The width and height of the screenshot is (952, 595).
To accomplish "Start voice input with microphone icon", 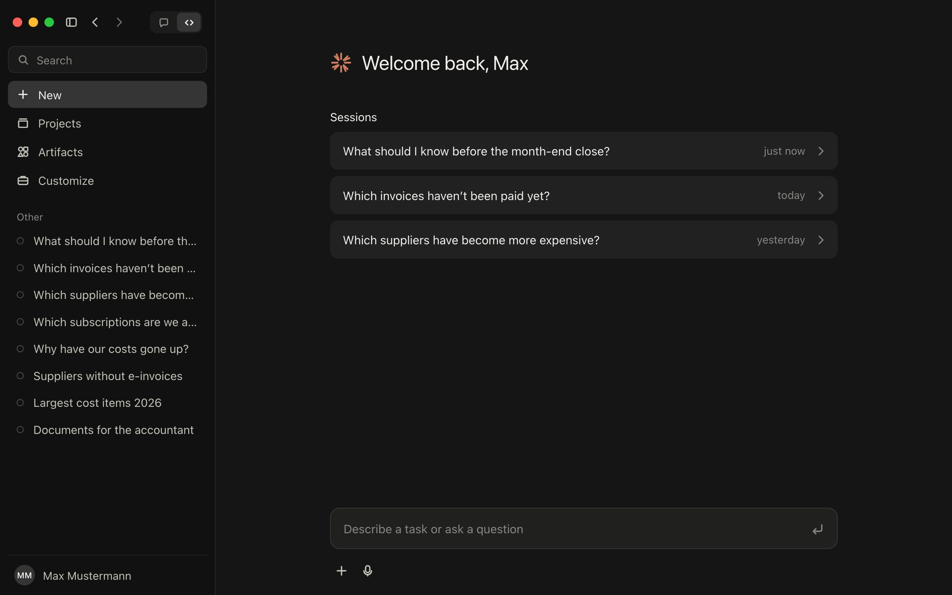I will [x=367, y=570].
